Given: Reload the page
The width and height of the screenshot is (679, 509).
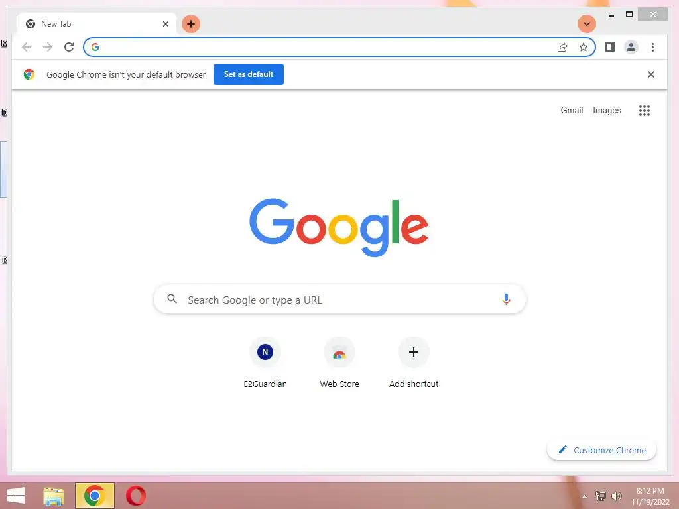Looking at the screenshot, I should pos(69,47).
